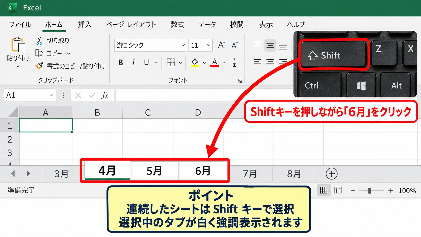Screen dimensions: 421x237
Task: Click the zoom slider handle
Action: (370, 191)
